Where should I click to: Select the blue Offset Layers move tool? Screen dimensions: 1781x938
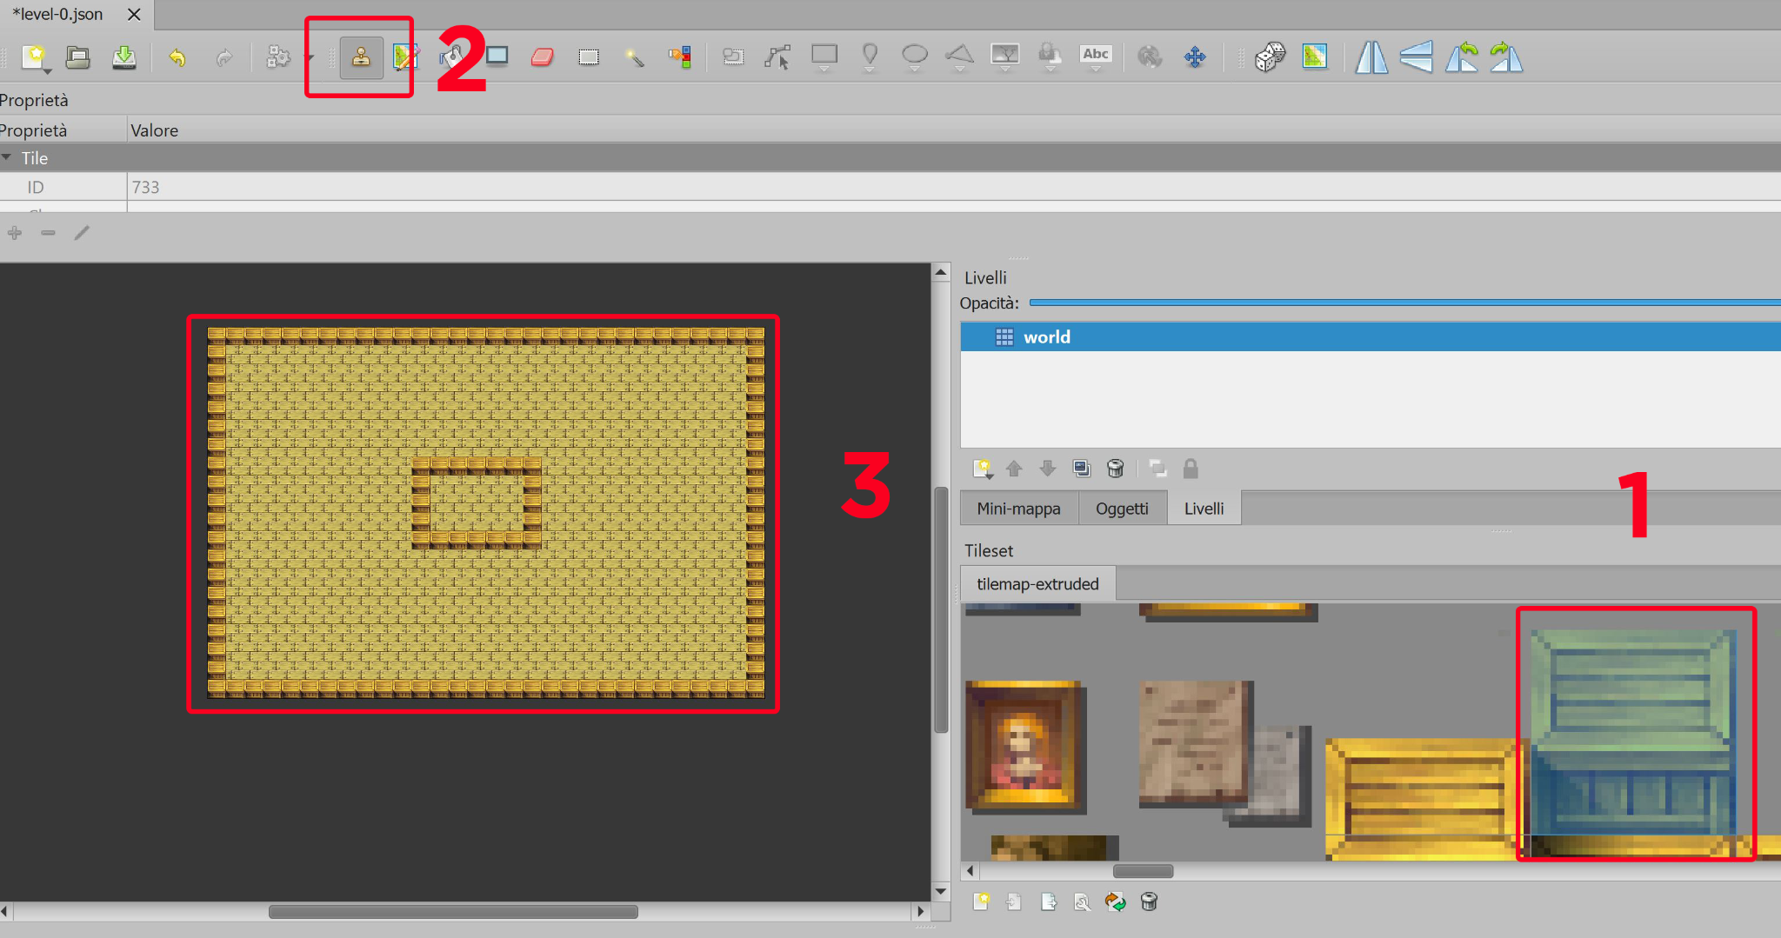[1195, 57]
